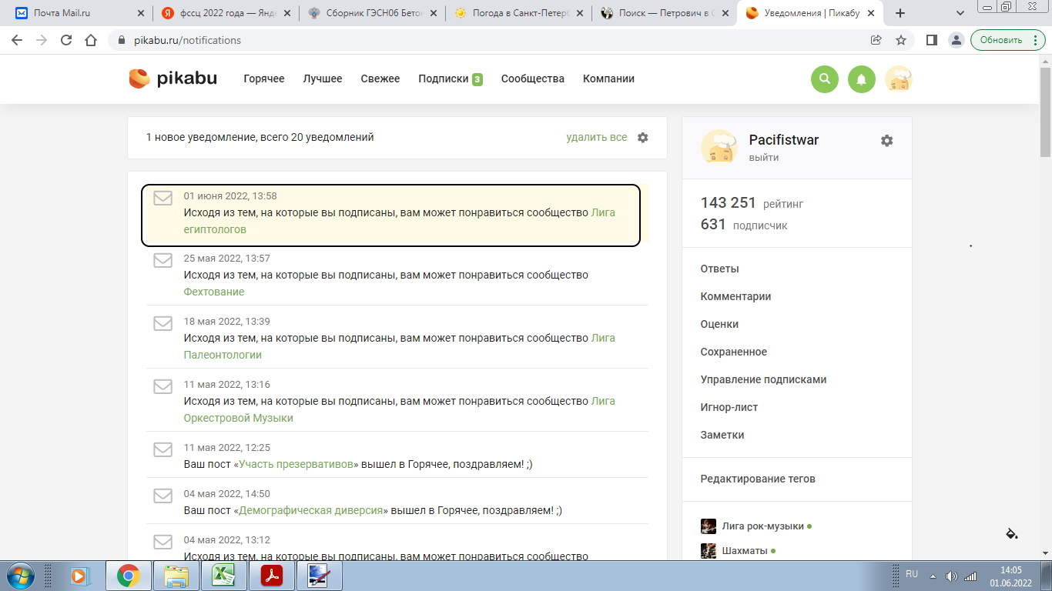Screen dimensions: 1052x591
Task: Click envelope icon for 25 мая 2022 notification
Action: coord(162,260)
